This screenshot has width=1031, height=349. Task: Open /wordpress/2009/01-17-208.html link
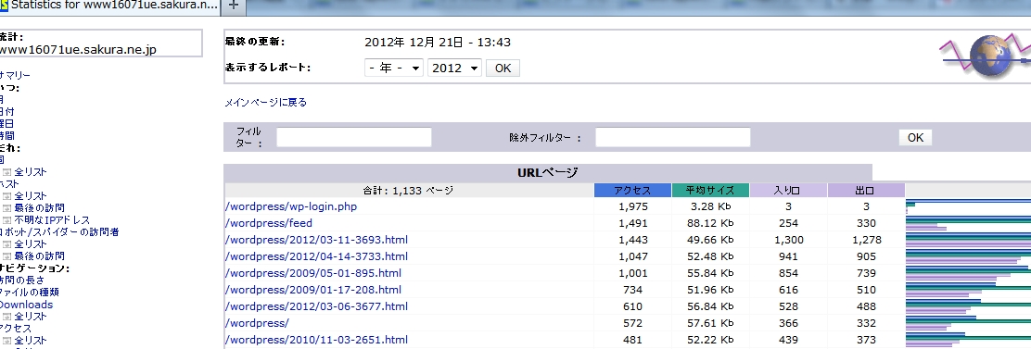(x=313, y=290)
